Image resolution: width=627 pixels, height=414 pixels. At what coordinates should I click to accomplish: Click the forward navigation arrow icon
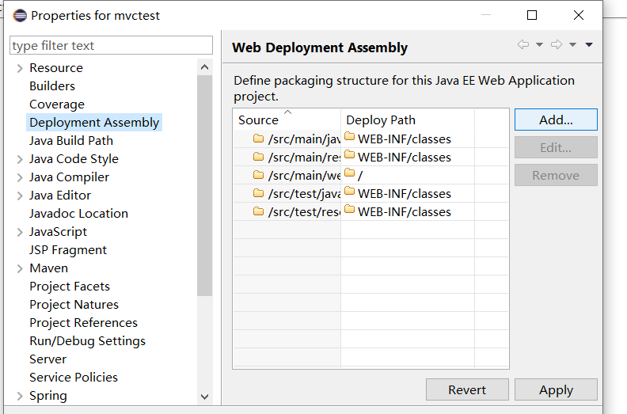(x=557, y=45)
